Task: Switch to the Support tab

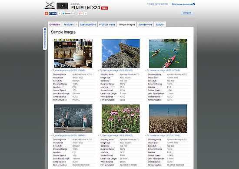Action: coord(160,24)
